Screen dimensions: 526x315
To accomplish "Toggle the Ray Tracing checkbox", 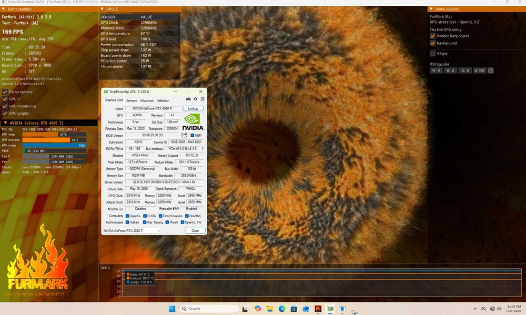I will 145,222.
